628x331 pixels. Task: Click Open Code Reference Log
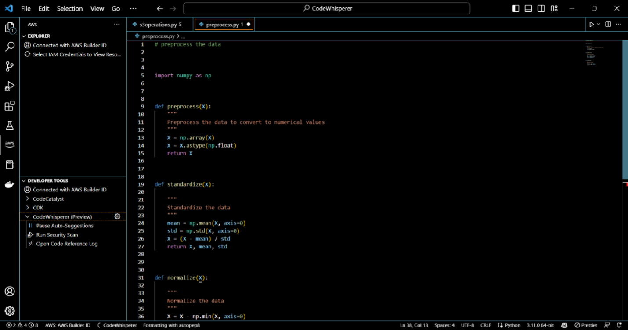point(67,244)
